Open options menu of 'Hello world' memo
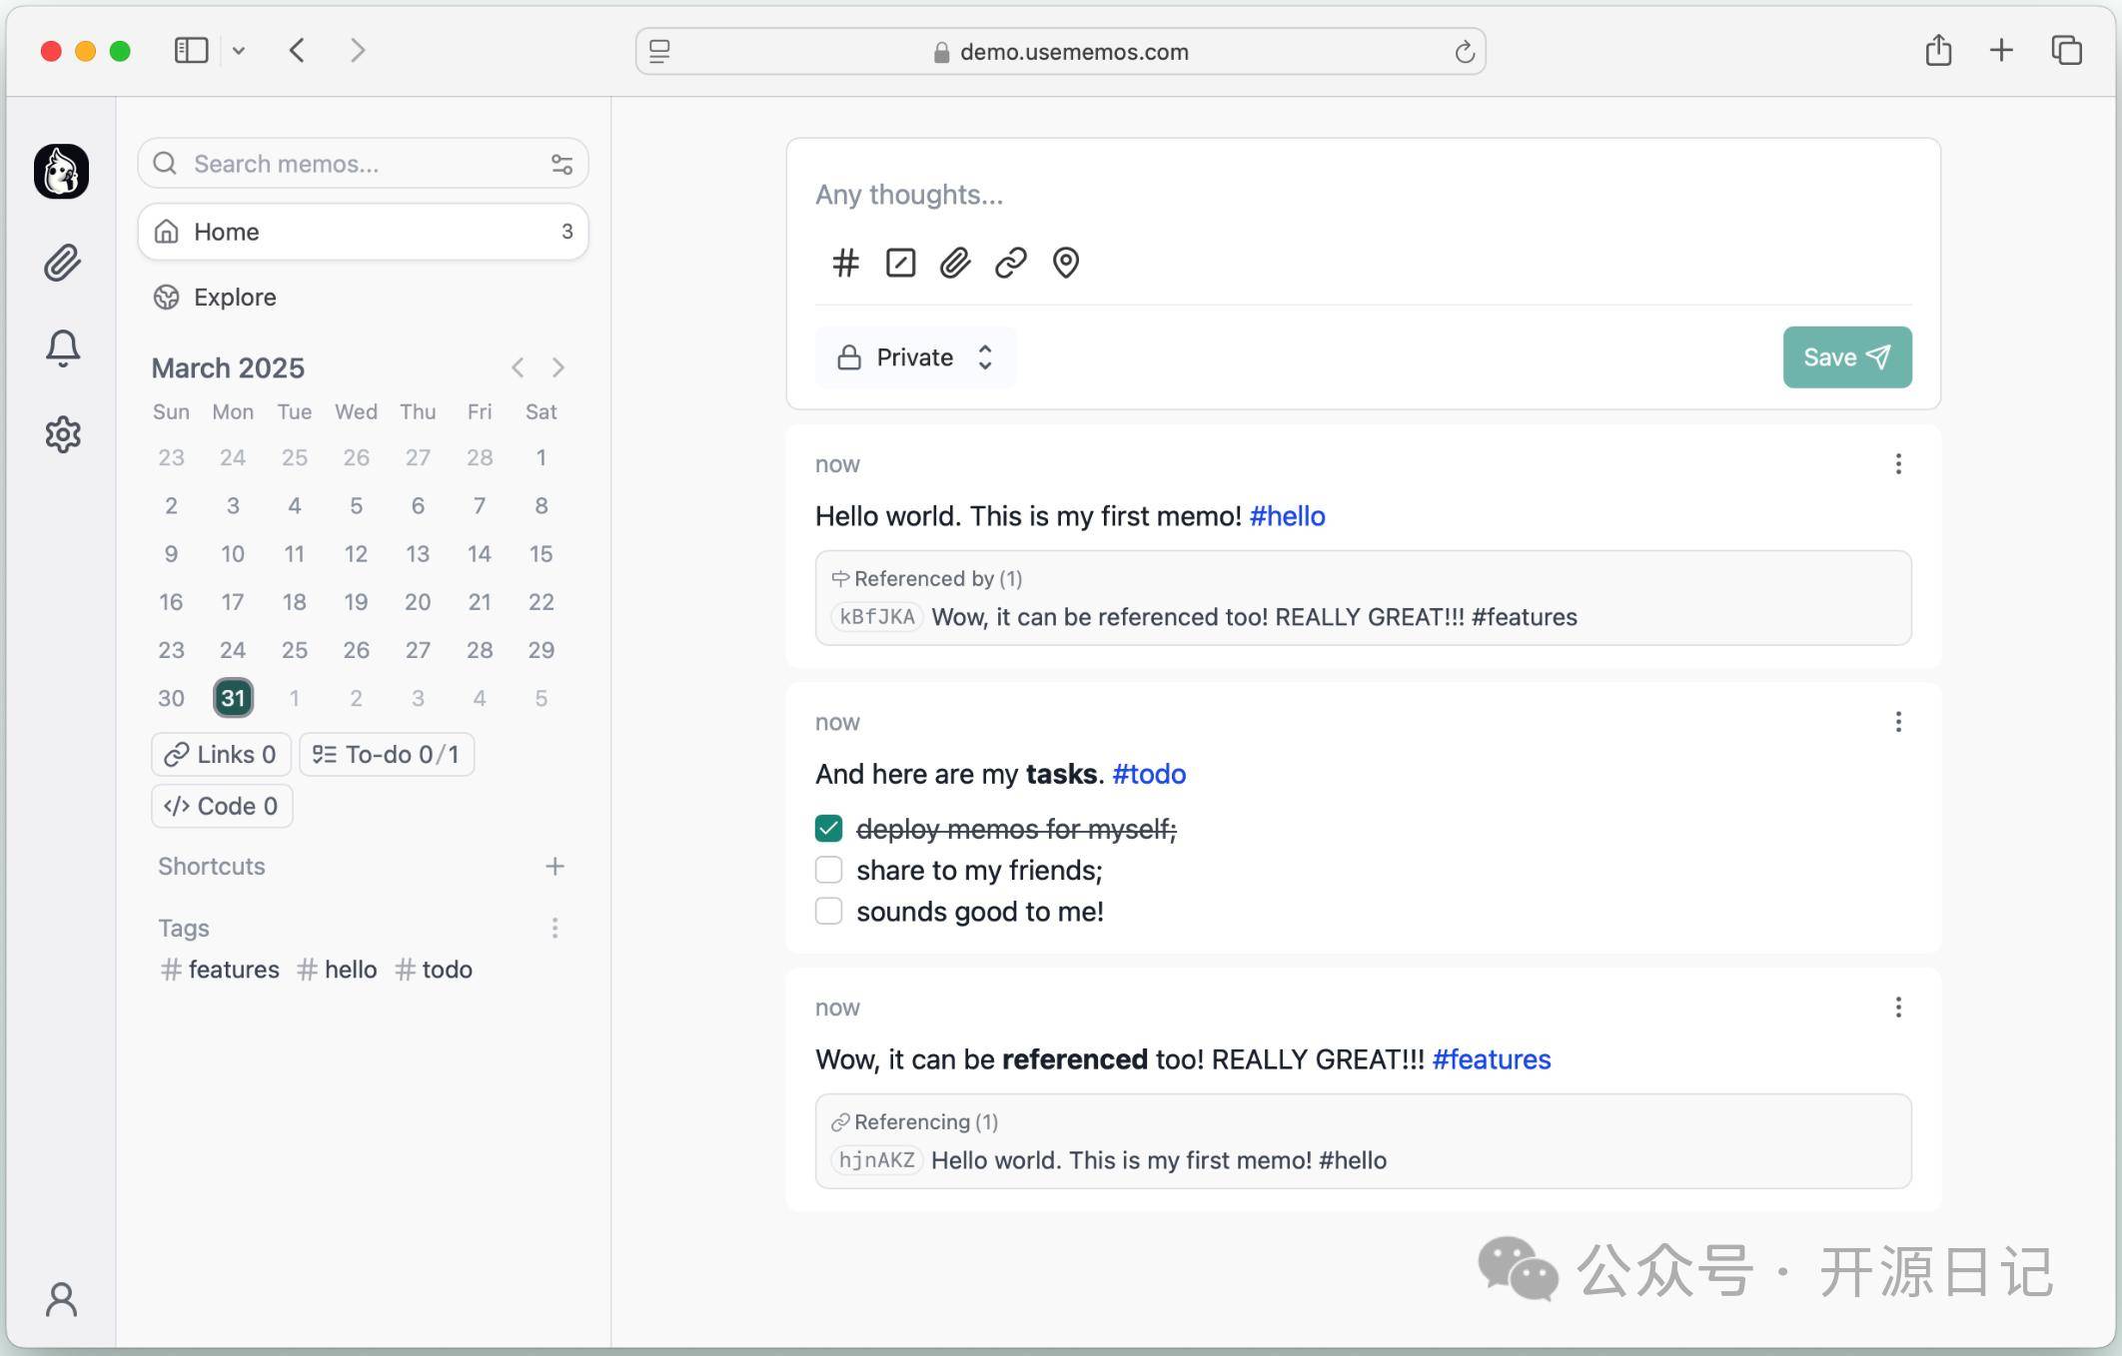2122x1356 pixels. click(x=1898, y=464)
